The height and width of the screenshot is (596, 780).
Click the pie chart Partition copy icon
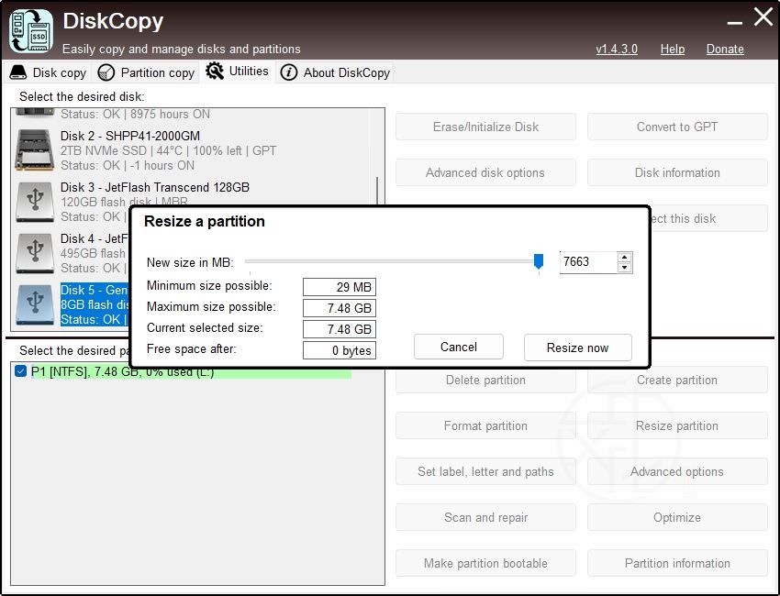click(x=106, y=72)
